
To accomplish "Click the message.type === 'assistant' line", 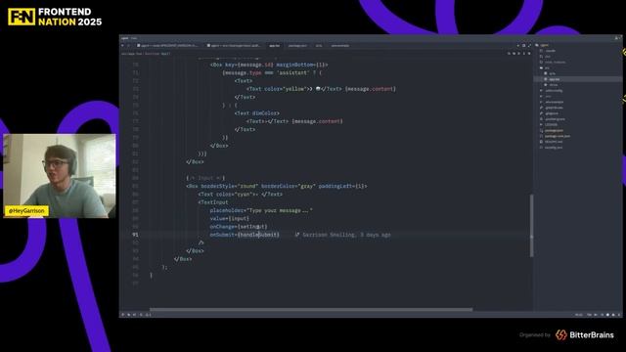I will (x=272, y=72).
